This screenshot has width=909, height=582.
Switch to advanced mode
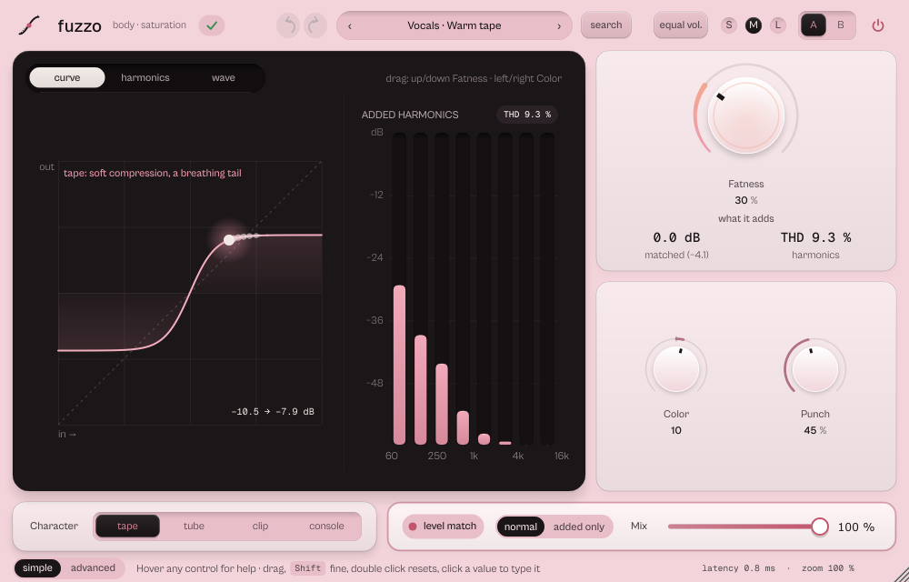[x=93, y=568]
